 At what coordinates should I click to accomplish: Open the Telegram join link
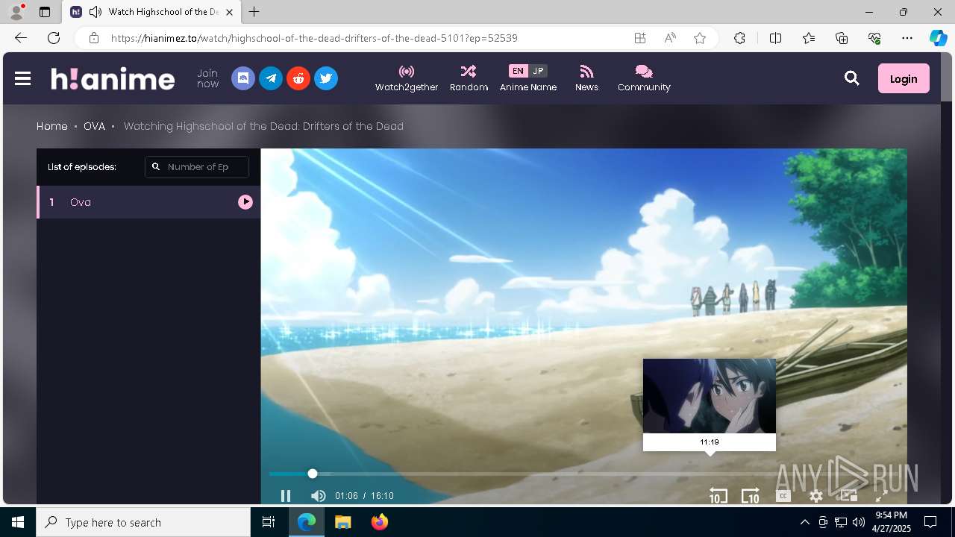(x=271, y=78)
